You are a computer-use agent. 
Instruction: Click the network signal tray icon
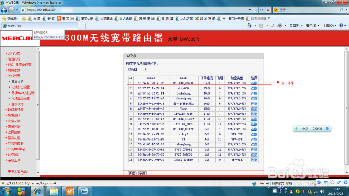point(315,191)
